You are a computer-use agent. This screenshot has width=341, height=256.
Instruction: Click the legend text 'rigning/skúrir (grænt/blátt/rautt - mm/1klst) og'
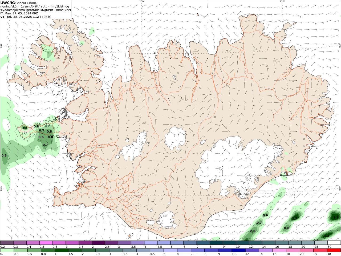(x=35, y=6)
